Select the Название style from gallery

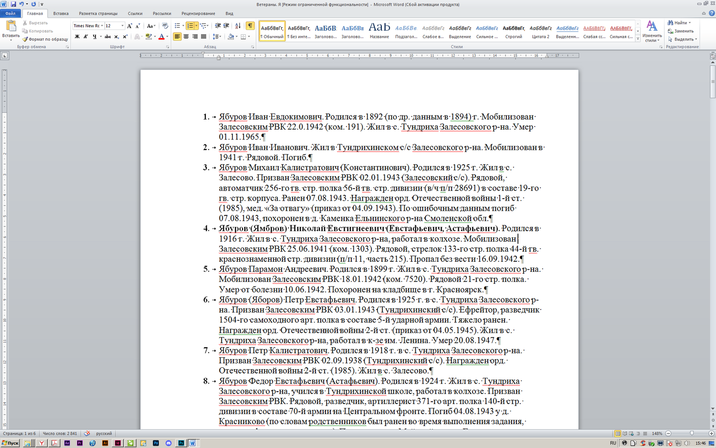click(379, 31)
